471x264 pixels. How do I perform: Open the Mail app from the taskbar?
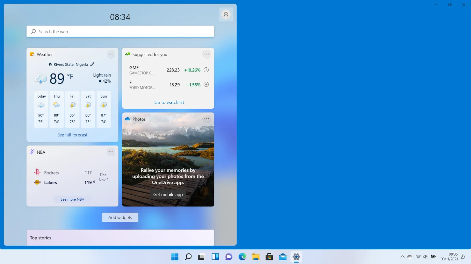click(283, 257)
